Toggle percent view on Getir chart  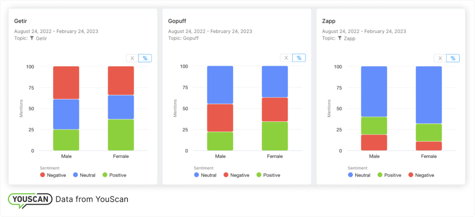click(145, 58)
